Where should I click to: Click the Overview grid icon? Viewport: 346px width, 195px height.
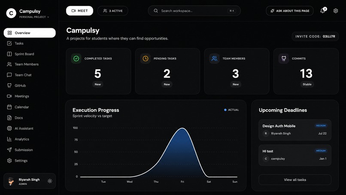9,33
